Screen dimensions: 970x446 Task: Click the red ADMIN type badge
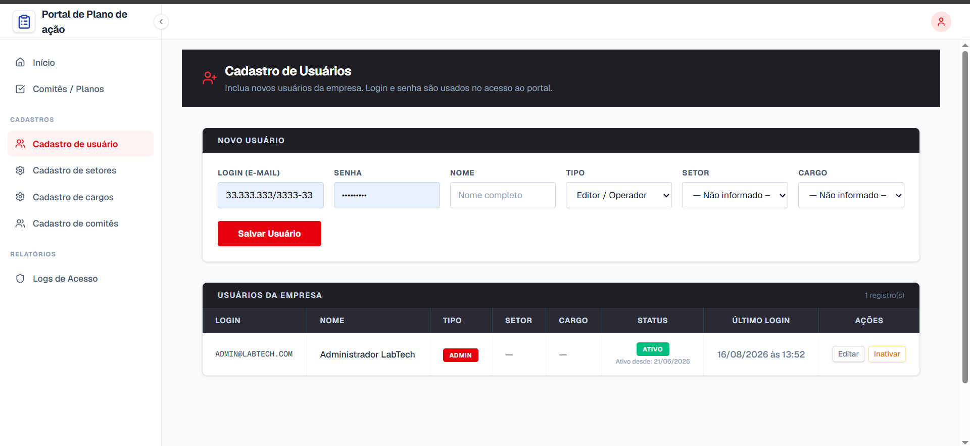(x=460, y=355)
